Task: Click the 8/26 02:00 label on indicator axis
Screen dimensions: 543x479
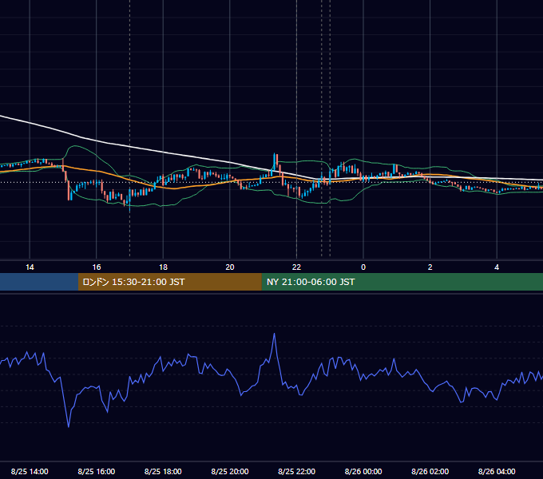Action: (x=430, y=471)
